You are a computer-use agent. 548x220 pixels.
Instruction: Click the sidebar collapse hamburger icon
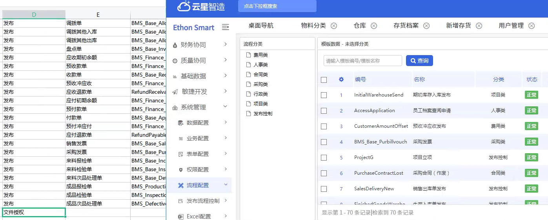225,27
